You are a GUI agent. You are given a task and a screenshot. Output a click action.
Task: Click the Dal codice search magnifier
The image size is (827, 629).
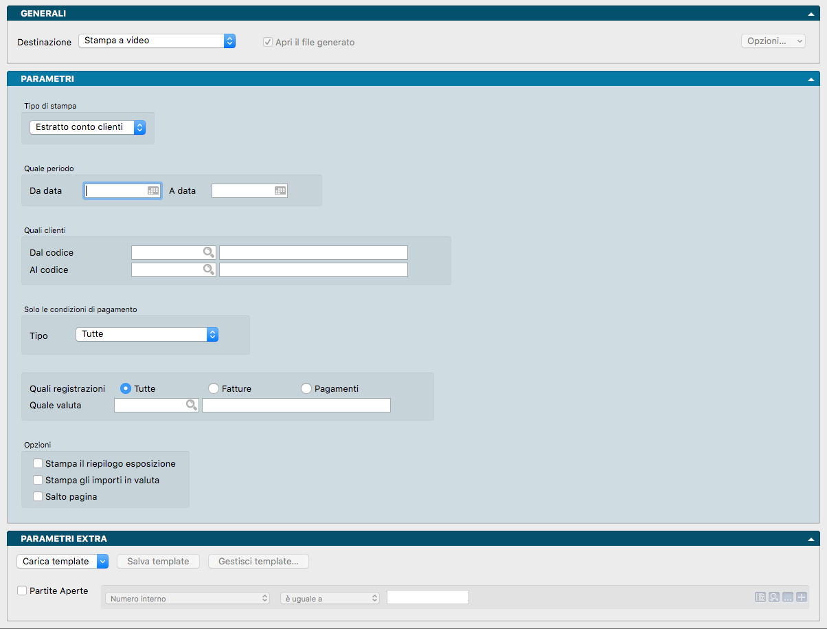pyautogui.click(x=208, y=252)
